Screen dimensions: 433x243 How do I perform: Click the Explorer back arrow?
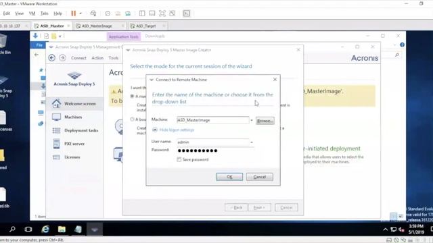click(37, 55)
